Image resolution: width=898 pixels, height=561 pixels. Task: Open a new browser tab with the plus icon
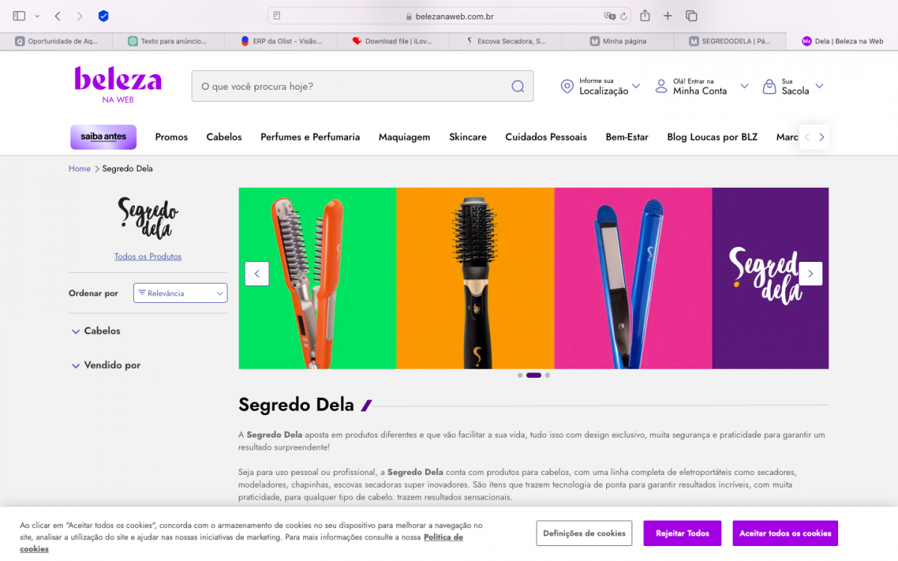(668, 15)
